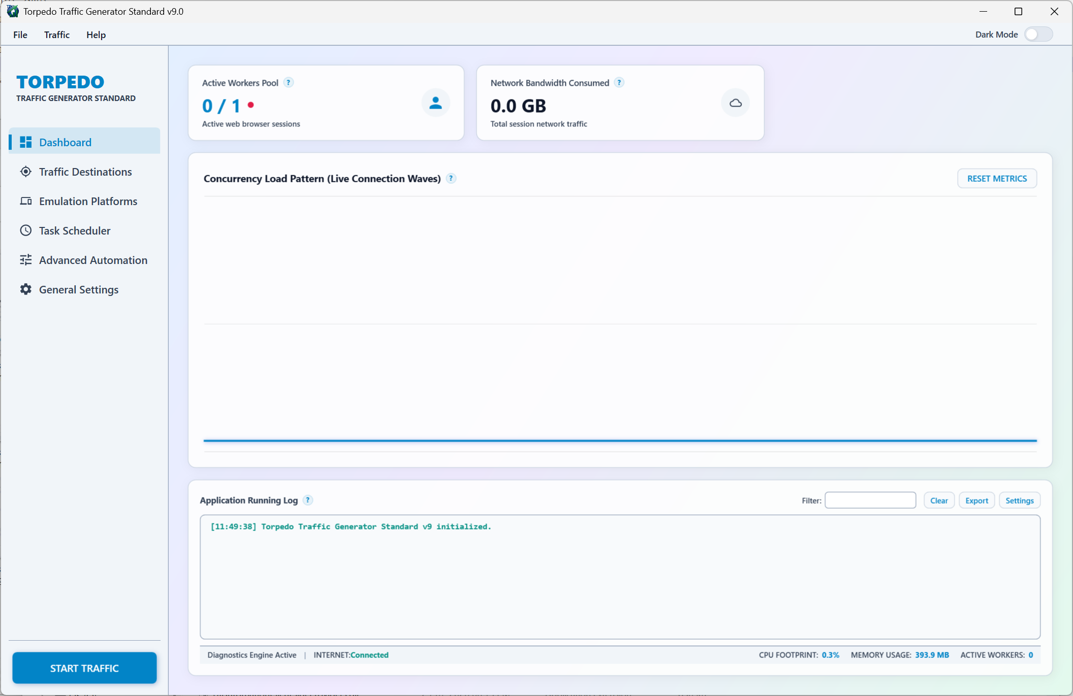Click the START TRAFFIC button
This screenshot has height=696, width=1073.
pyautogui.click(x=84, y=668)
